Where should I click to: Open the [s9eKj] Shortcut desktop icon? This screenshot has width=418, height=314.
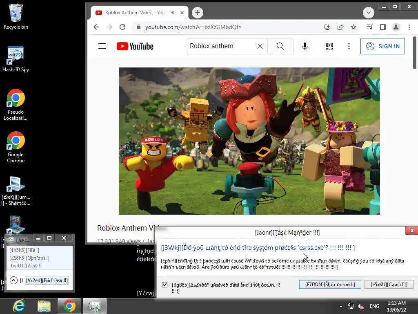[x=16, y=191]
